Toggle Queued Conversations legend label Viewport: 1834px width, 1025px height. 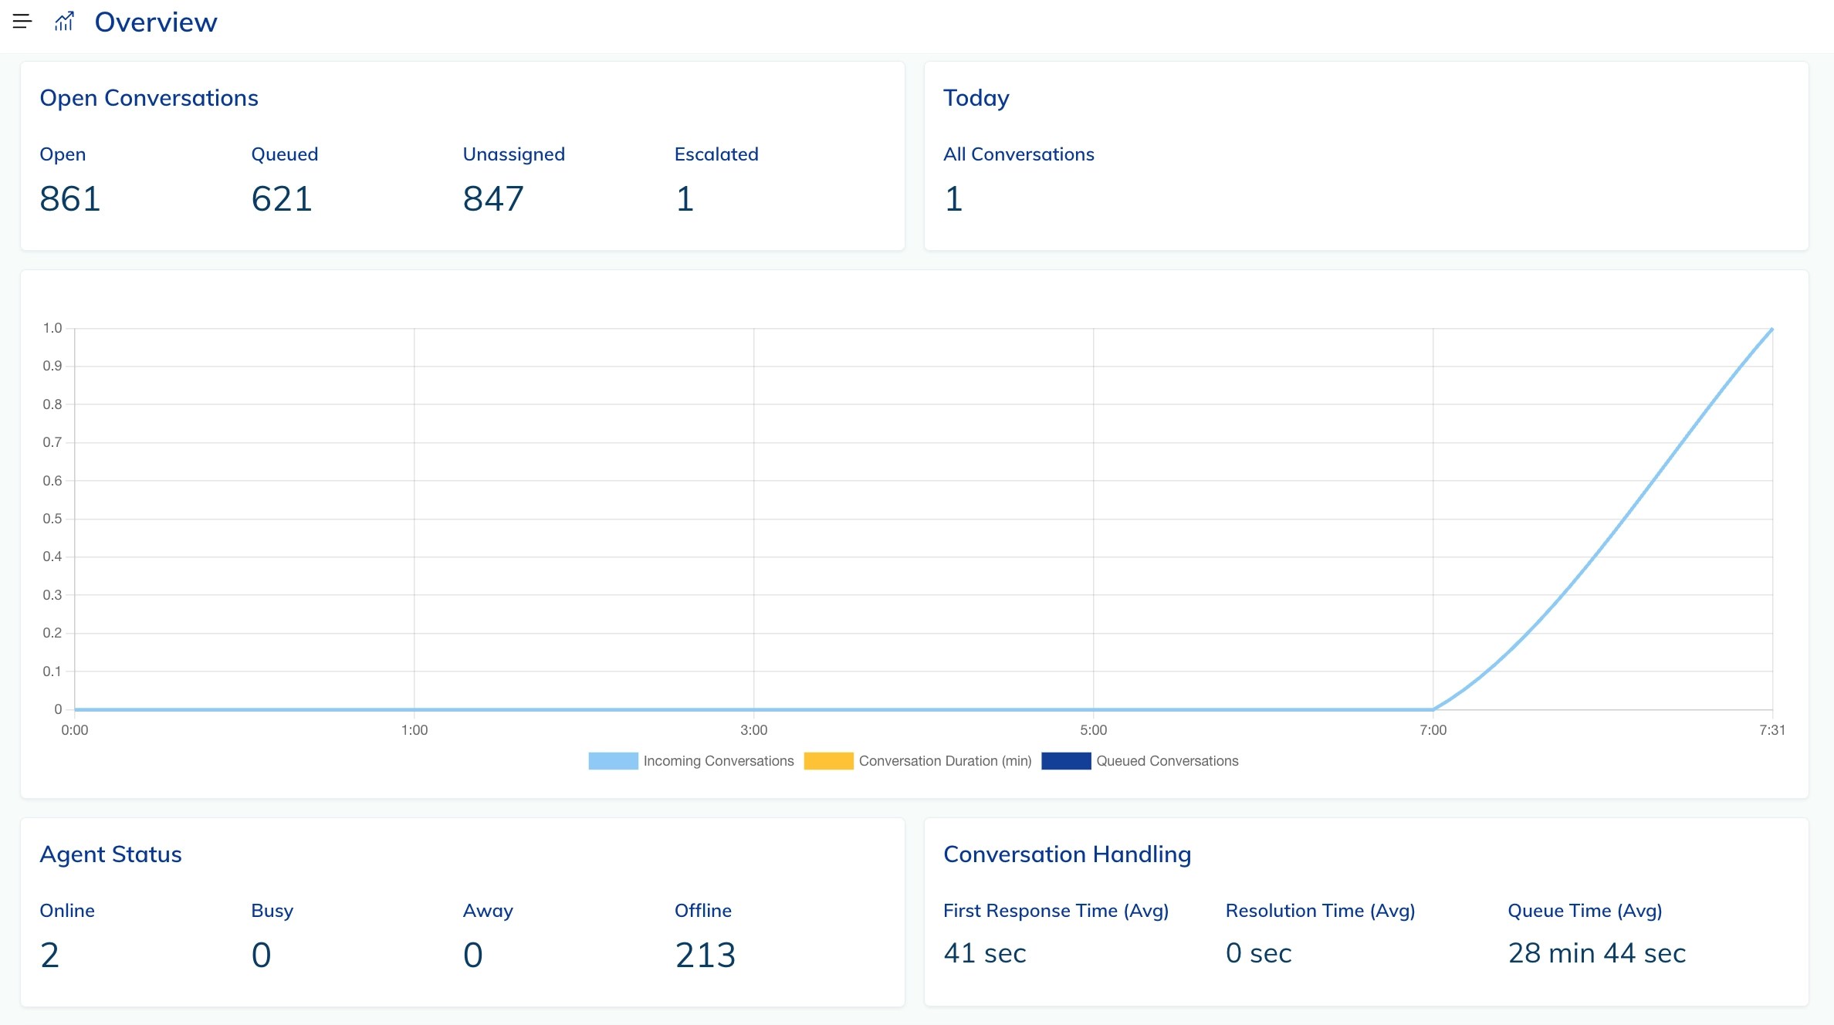pyautogui.click(x=1166, y=761)
